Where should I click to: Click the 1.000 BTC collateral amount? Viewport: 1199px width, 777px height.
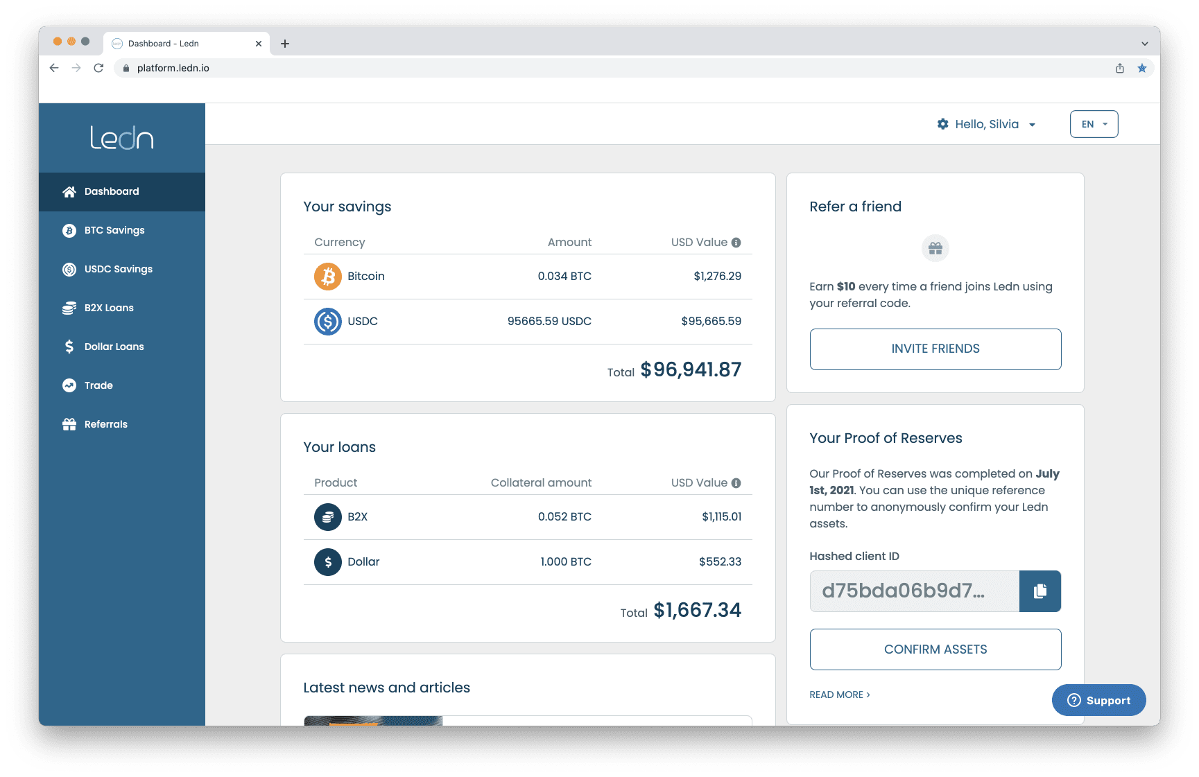(x=566, y=562)
